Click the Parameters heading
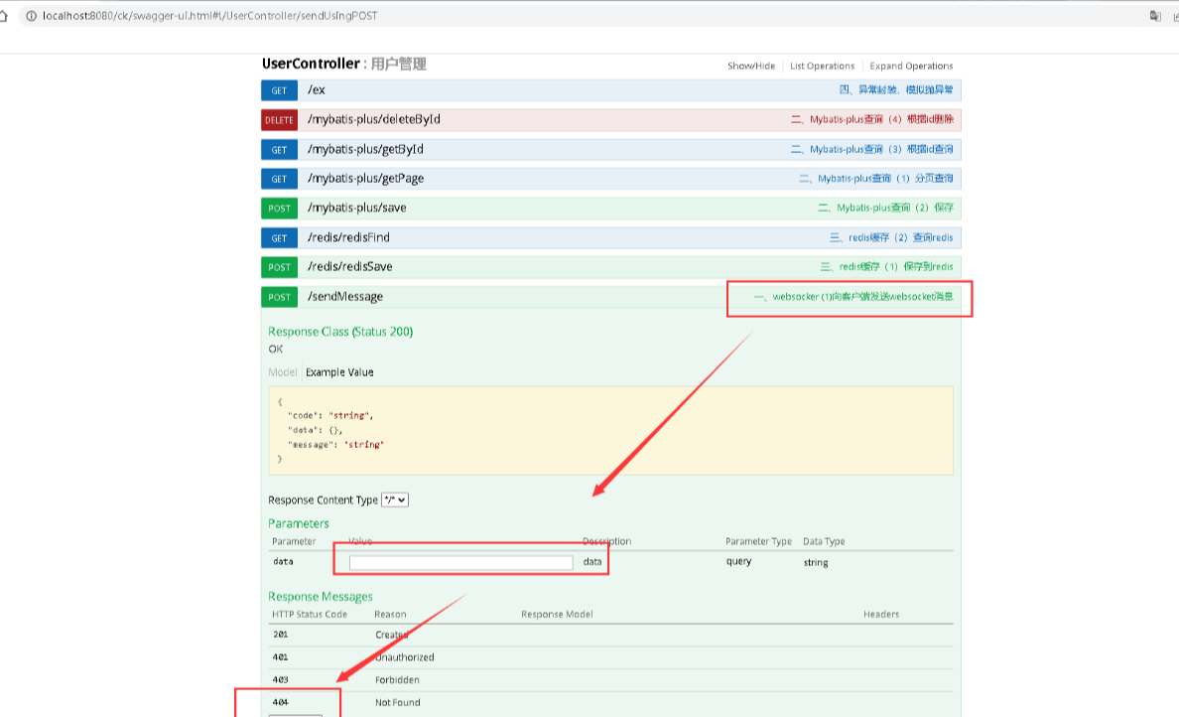The width and height of the screenshot is (1179, 717). tap(299, 523)
